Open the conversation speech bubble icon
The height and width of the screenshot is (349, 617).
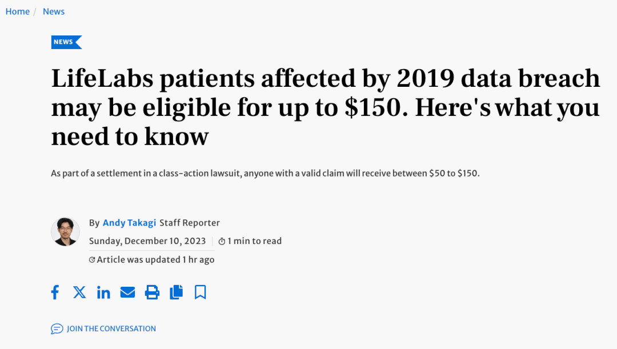point(57,328)
